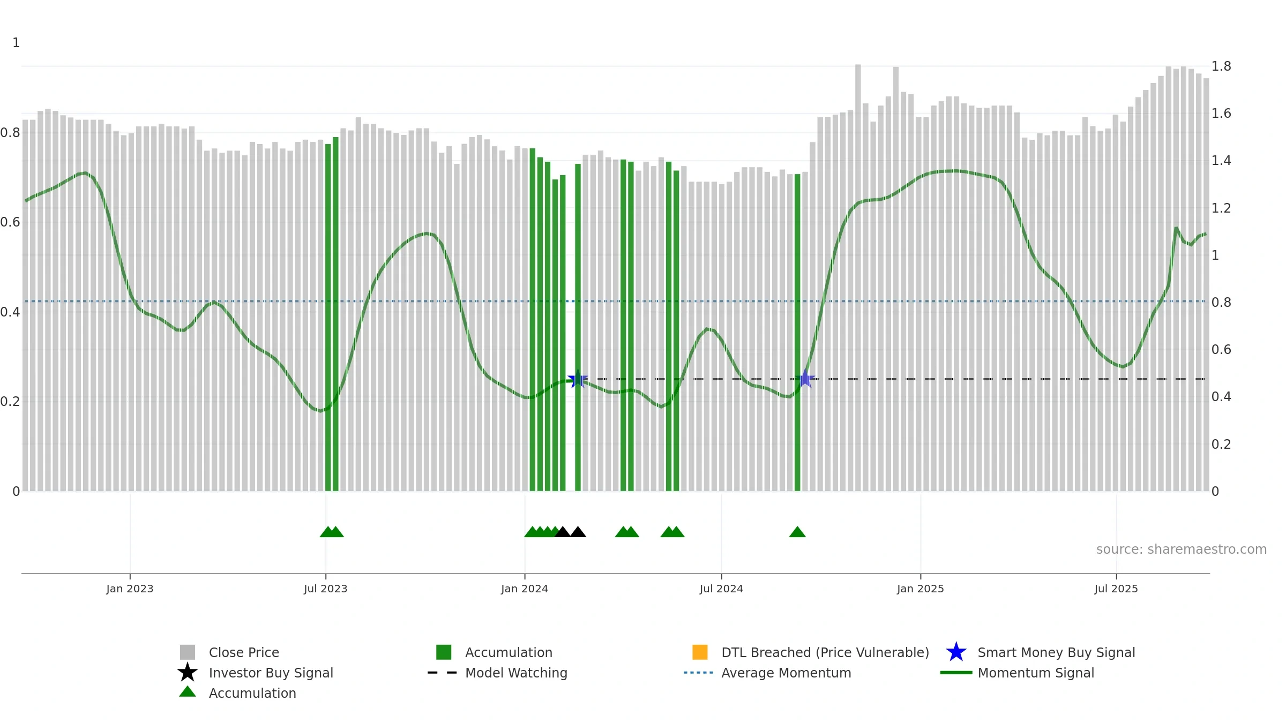Click the blue star marker near Sep 2024

tap(805, 379)
